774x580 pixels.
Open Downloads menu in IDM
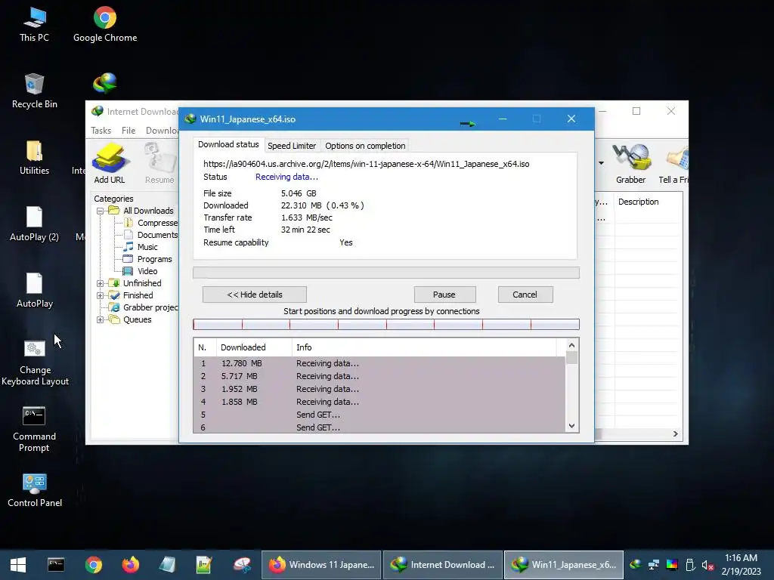click(x=162, y=131)
